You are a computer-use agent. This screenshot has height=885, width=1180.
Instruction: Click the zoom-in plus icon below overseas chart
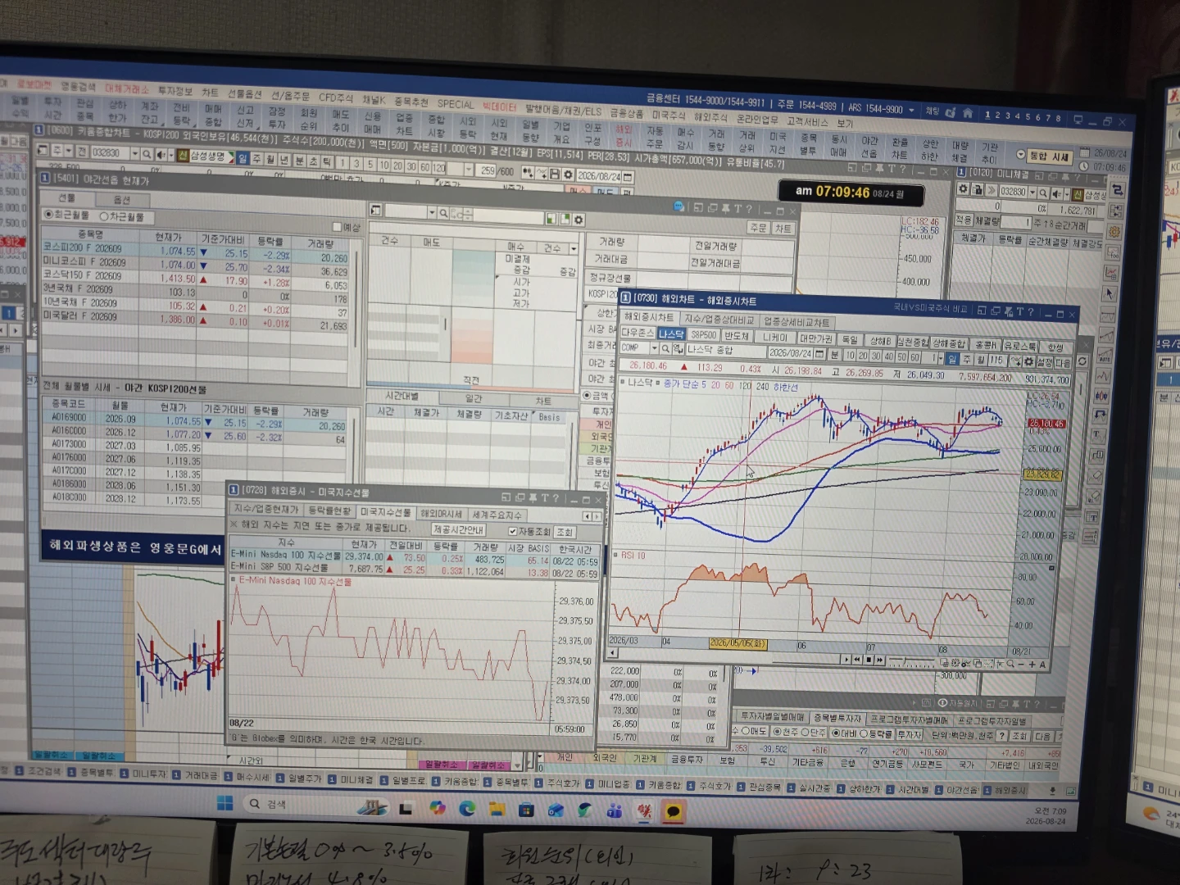click(x=1032, y=665)
